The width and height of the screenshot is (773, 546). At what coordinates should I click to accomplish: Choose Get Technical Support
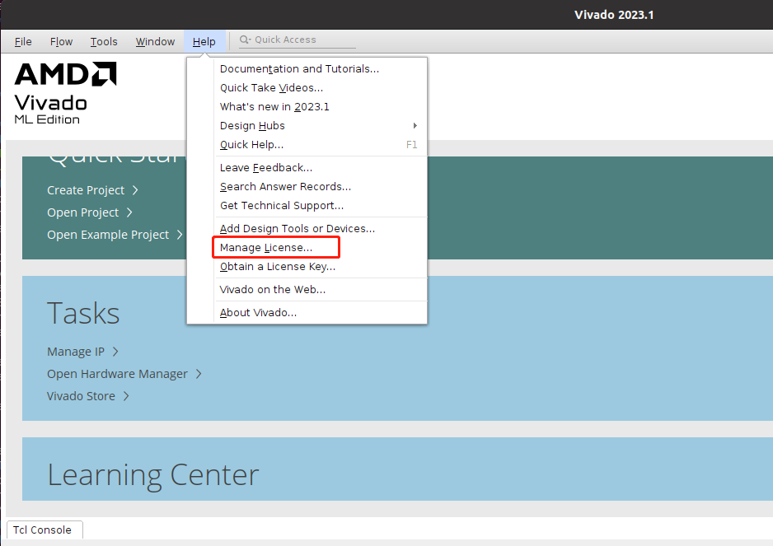click(x=282, y=206)
